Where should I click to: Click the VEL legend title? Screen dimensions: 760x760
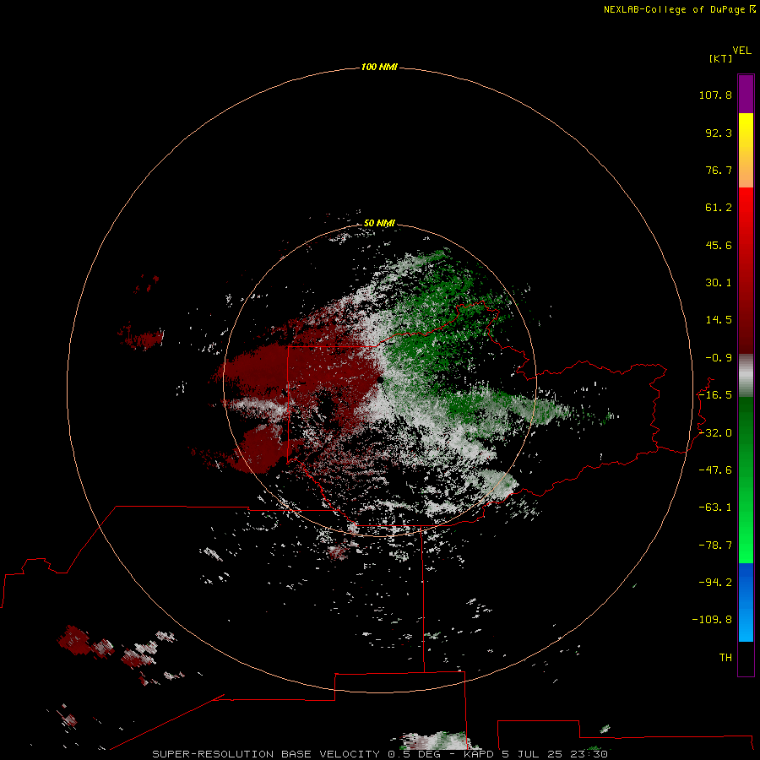741,51
